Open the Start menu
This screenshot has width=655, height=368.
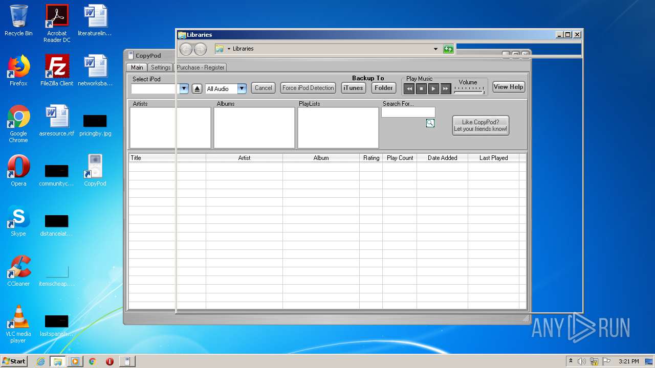pos(14,361)
